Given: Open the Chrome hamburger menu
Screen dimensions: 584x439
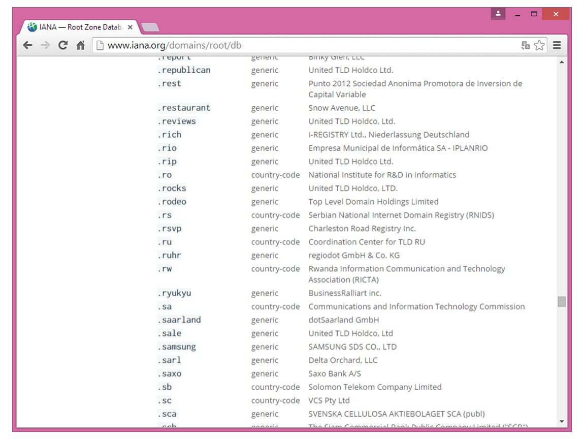Looking at the screenshot, I should coord(557,45).
